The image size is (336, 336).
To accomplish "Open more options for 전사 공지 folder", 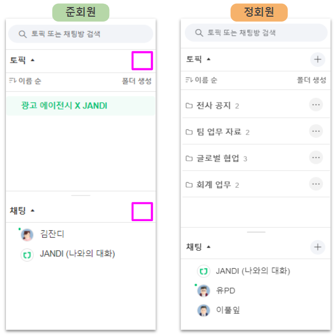I will (316, 105).
